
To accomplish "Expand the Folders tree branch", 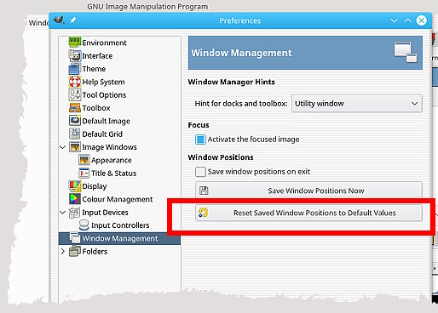I will click(x=63, y=252).
